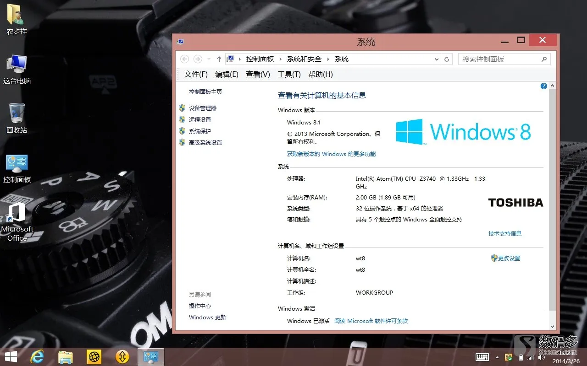Click the 2.00 GB (1.89 GB 可用) memory value
The image size is (587, 366).
386,198
